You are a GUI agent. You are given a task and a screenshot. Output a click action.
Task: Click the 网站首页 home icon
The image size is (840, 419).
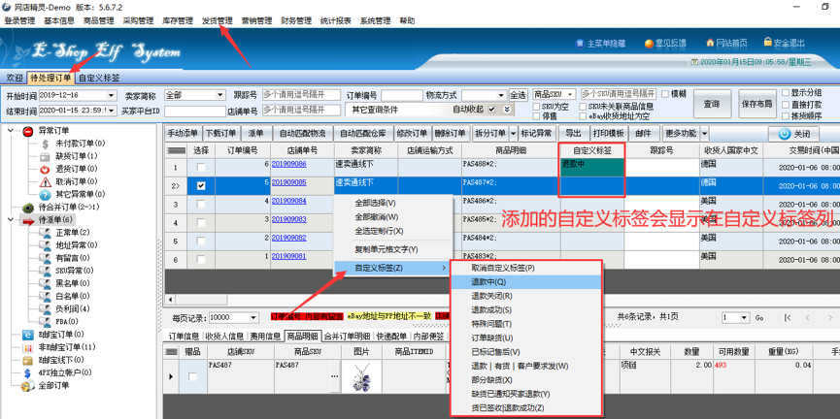pyautogui.click(x=710, y=43)
